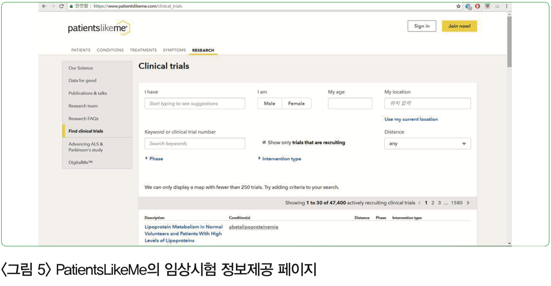Open the PATIENTS nav tab
This screenshot has width=551, height=286.
coord(81,50)
